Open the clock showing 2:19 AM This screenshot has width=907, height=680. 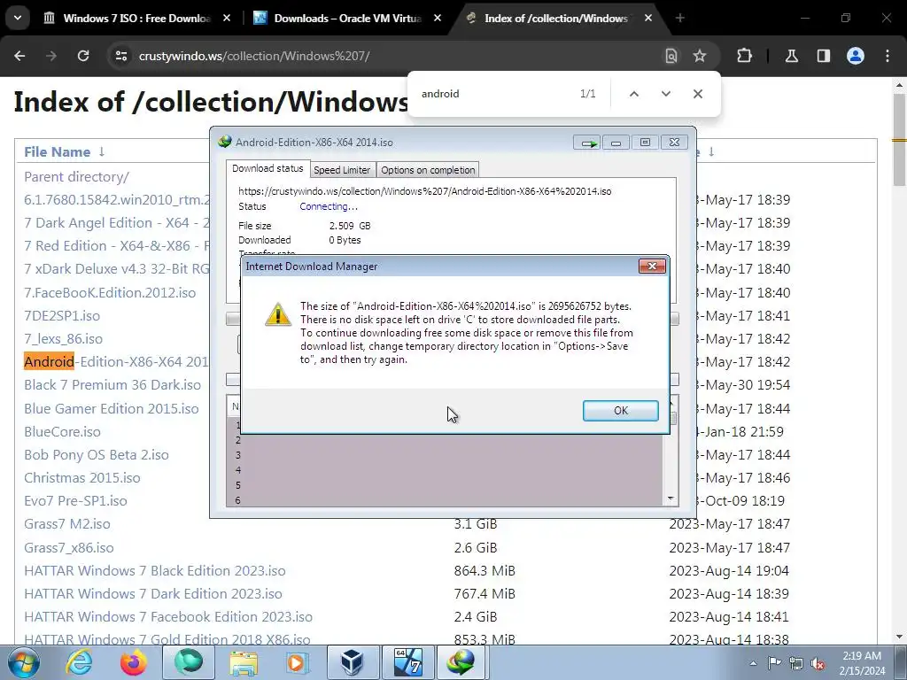click(862, 663)
